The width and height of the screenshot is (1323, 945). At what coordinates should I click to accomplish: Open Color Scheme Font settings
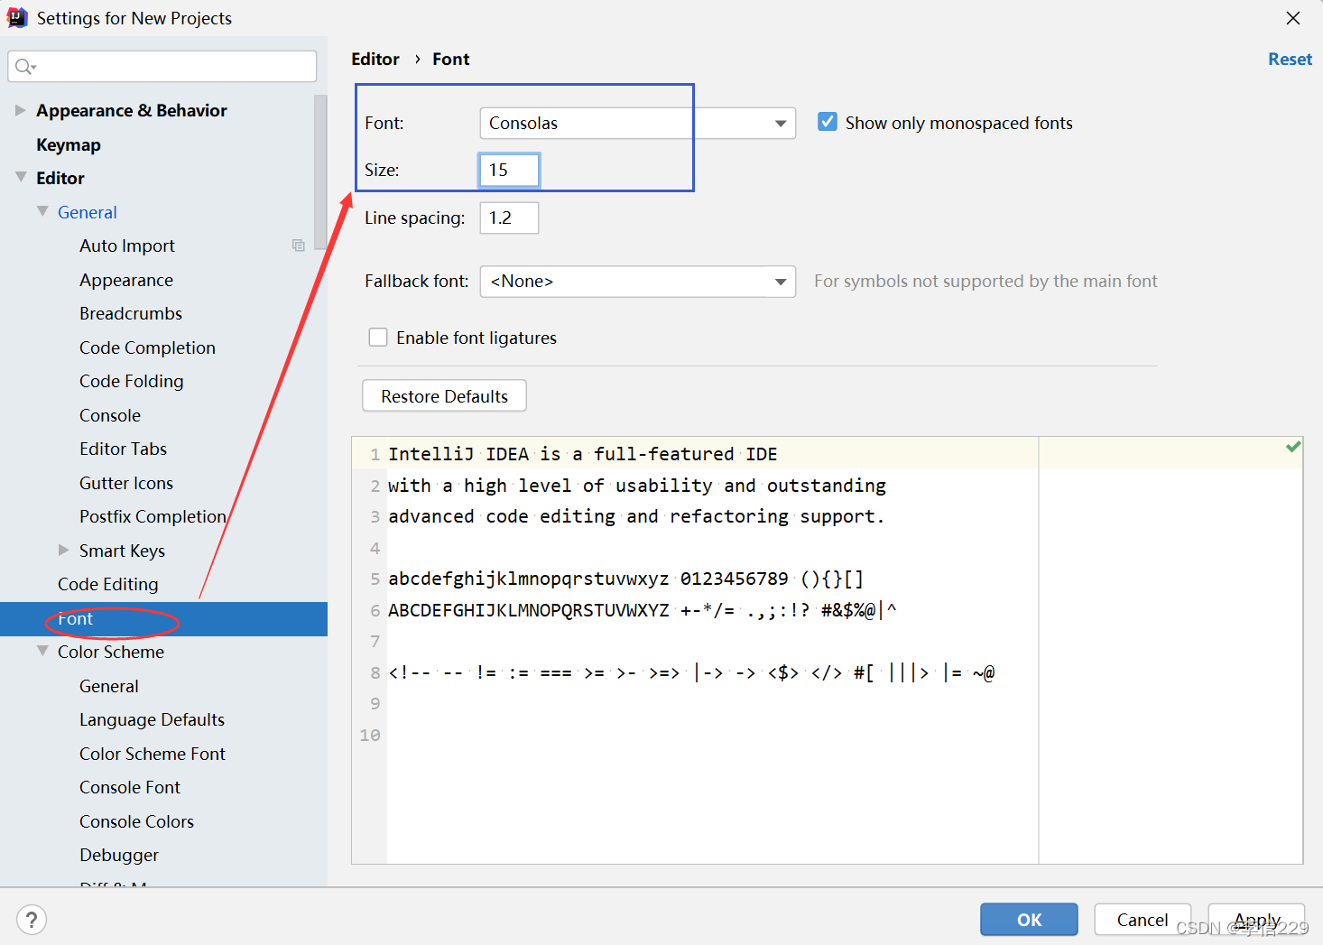point(153,754)
